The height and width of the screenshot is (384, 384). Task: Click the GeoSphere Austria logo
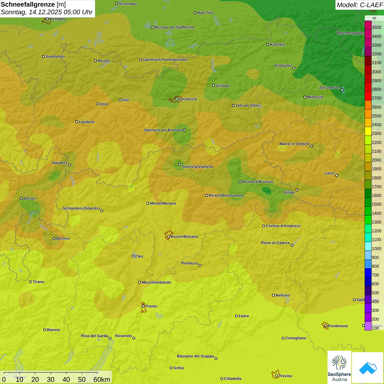point(339,367)
